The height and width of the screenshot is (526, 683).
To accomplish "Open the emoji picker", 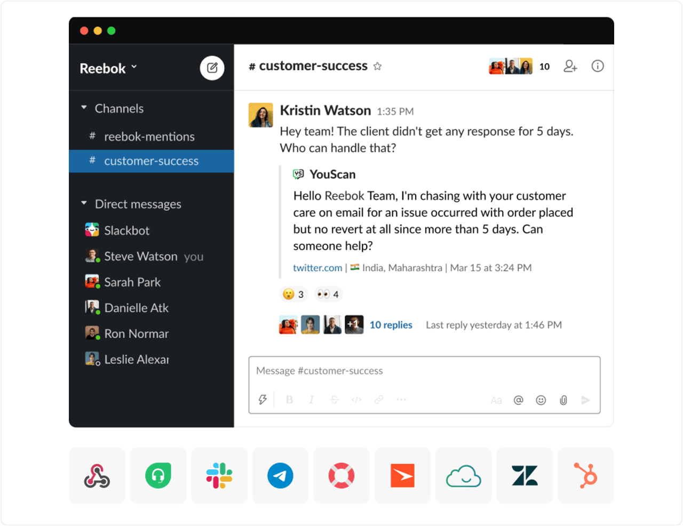I will [541, 400].
